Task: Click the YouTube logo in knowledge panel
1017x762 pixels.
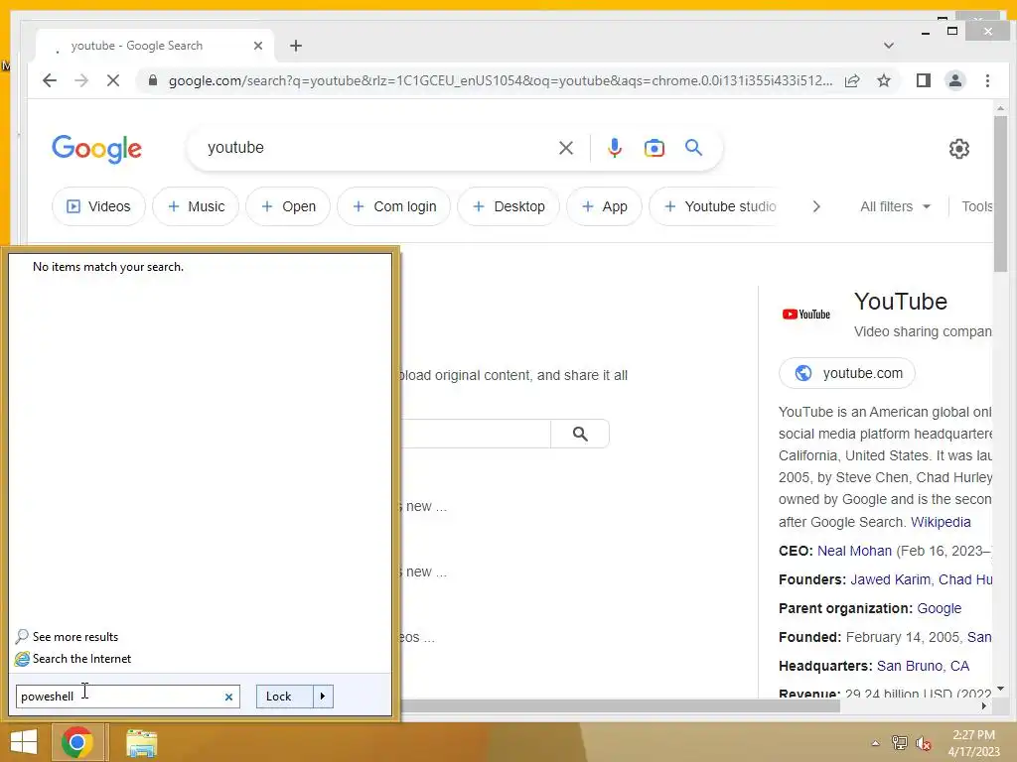Action: coord(806,315)
